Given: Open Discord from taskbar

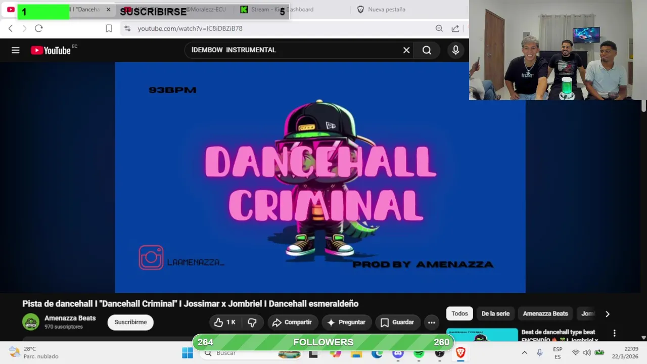Looking at the screenshot, I should pyautogui.click(x=398, y=353).
